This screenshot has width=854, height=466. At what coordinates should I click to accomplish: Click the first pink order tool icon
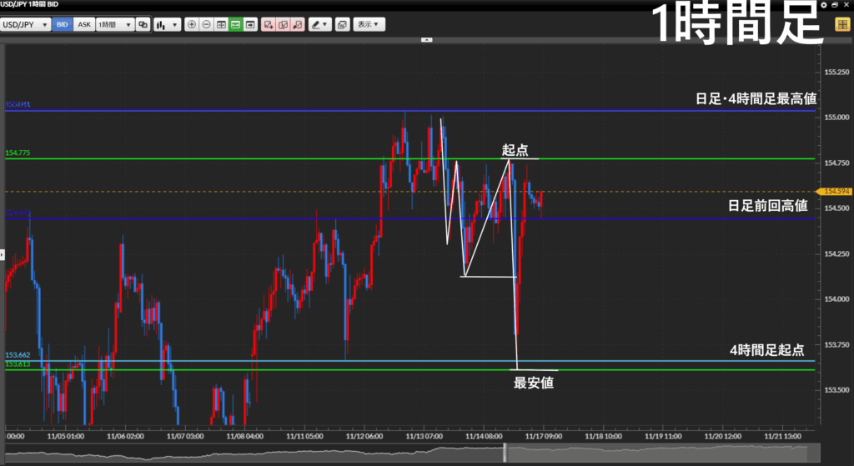coord(269,25)
